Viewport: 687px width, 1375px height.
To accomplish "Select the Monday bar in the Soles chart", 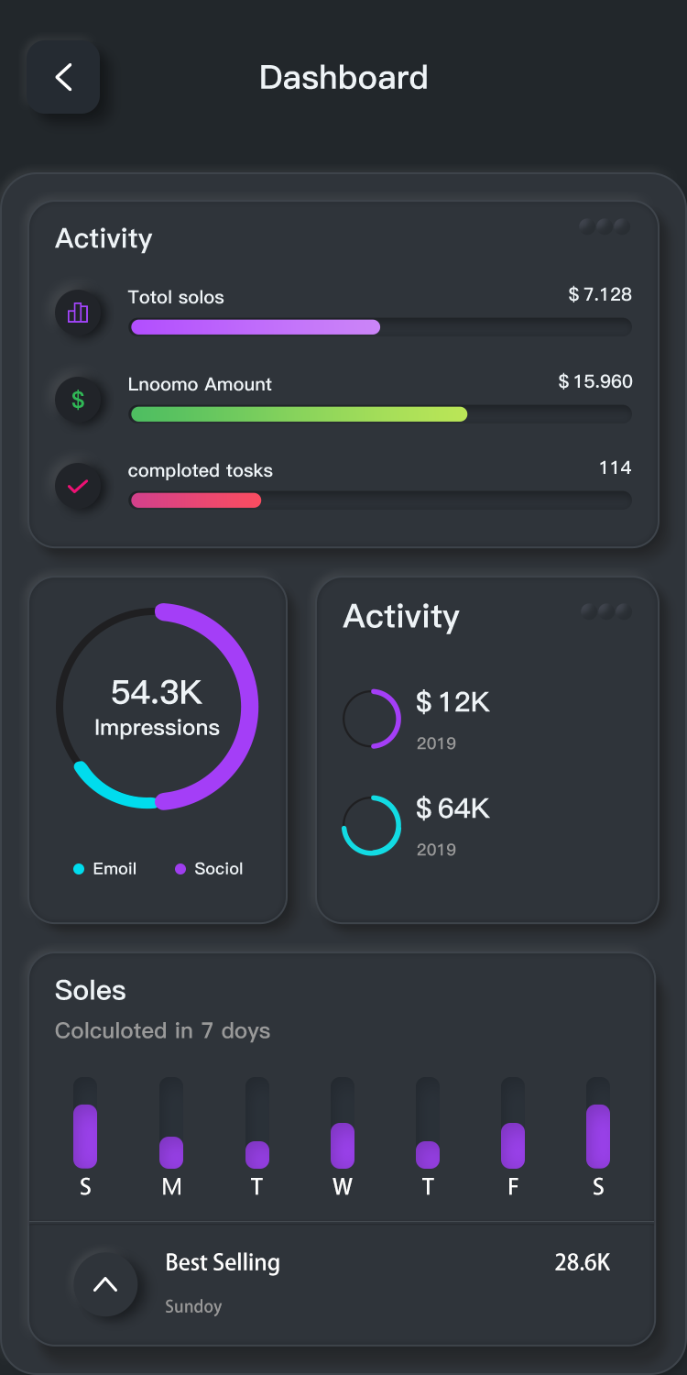I will pyautogui.click(x=171, y=1151).
